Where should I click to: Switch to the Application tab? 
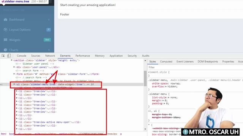coord(116,56)
